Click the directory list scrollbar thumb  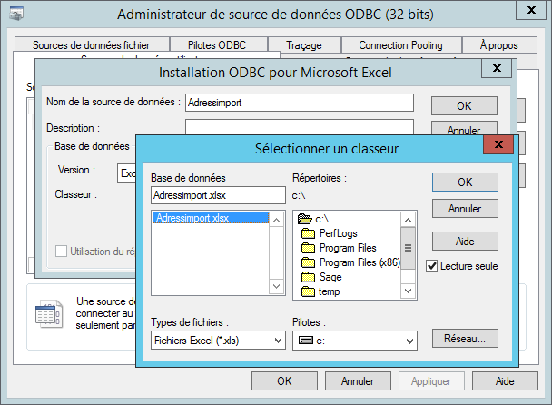tap(408, 248)
